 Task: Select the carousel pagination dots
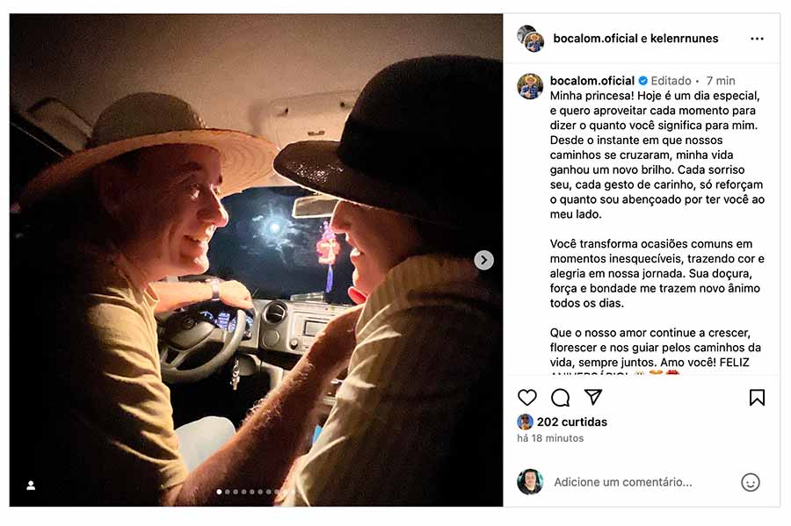point(250,492)
